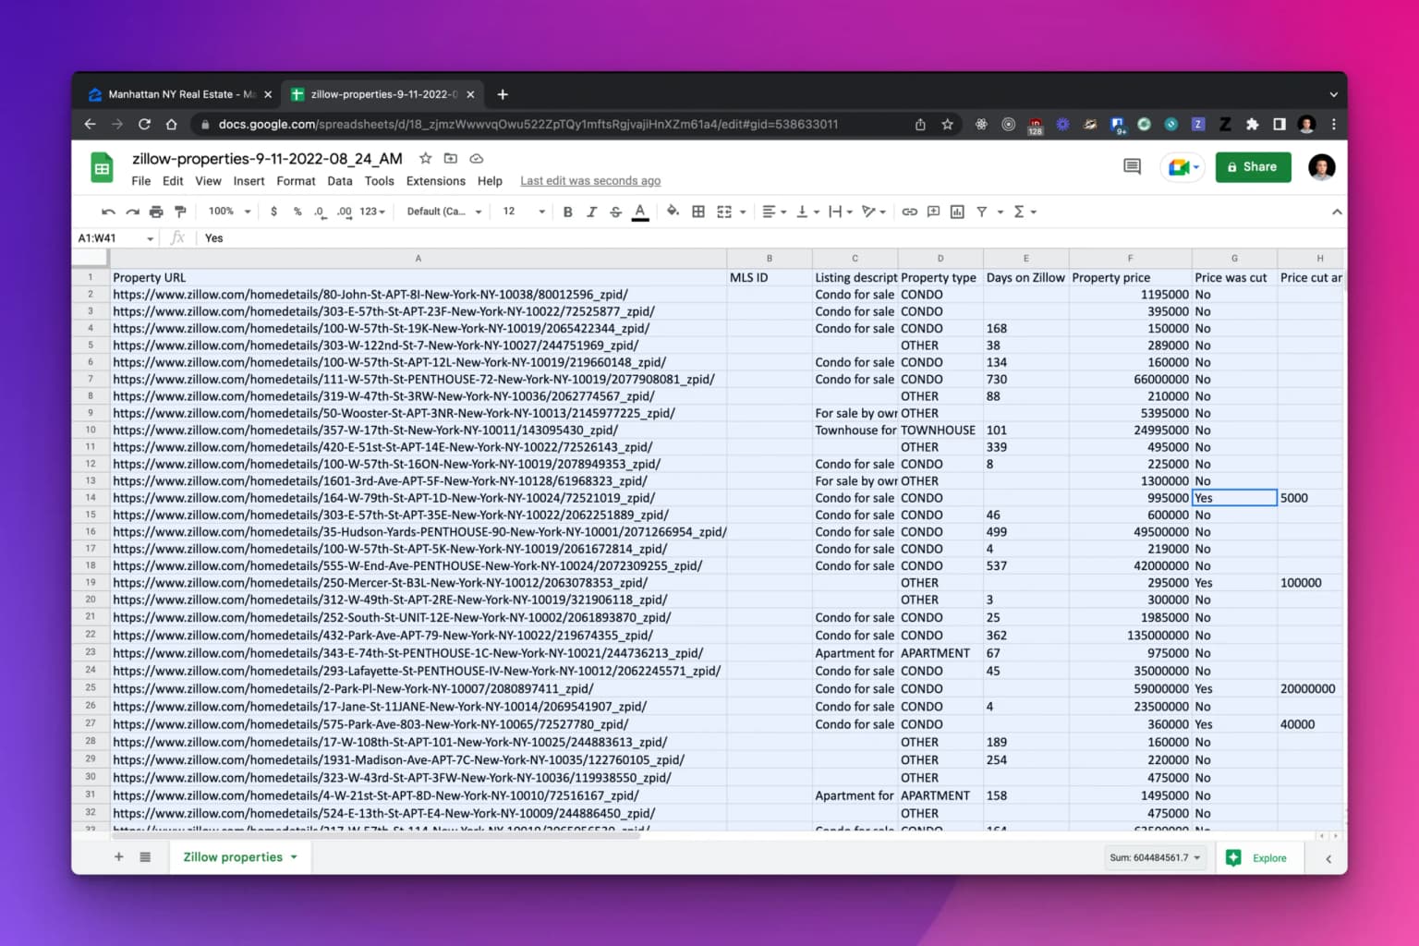Click the redo icon in toolbar
This screenshot has width=1419, height=946.
(x=132, y=212)
